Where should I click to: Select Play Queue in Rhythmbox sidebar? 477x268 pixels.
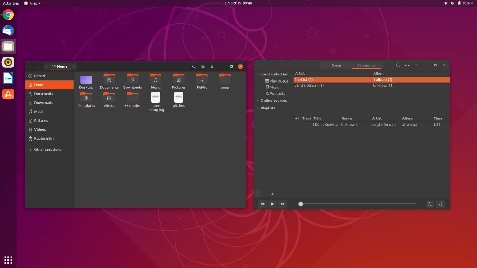click(276, 81)
